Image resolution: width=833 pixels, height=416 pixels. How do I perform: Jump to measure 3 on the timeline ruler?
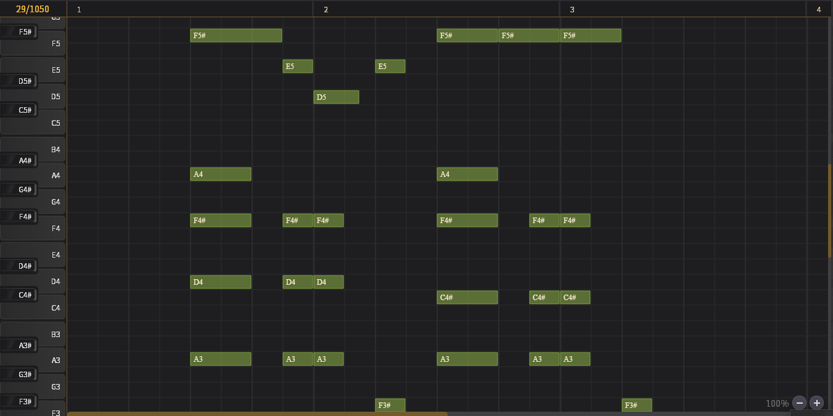tap(572, 9)
